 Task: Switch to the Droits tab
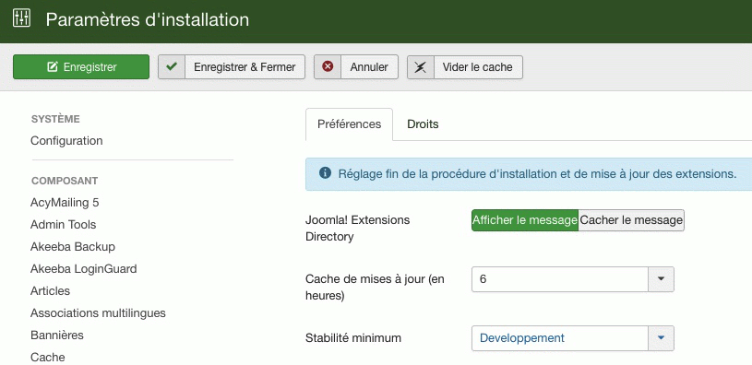423,124
